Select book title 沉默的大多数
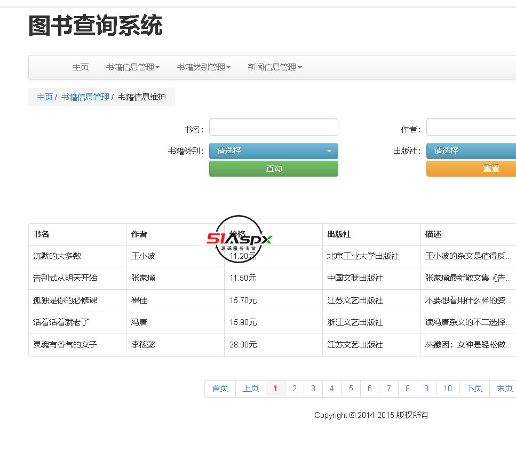516x475 pixels. pyautogui.click(x=57, y=256)
